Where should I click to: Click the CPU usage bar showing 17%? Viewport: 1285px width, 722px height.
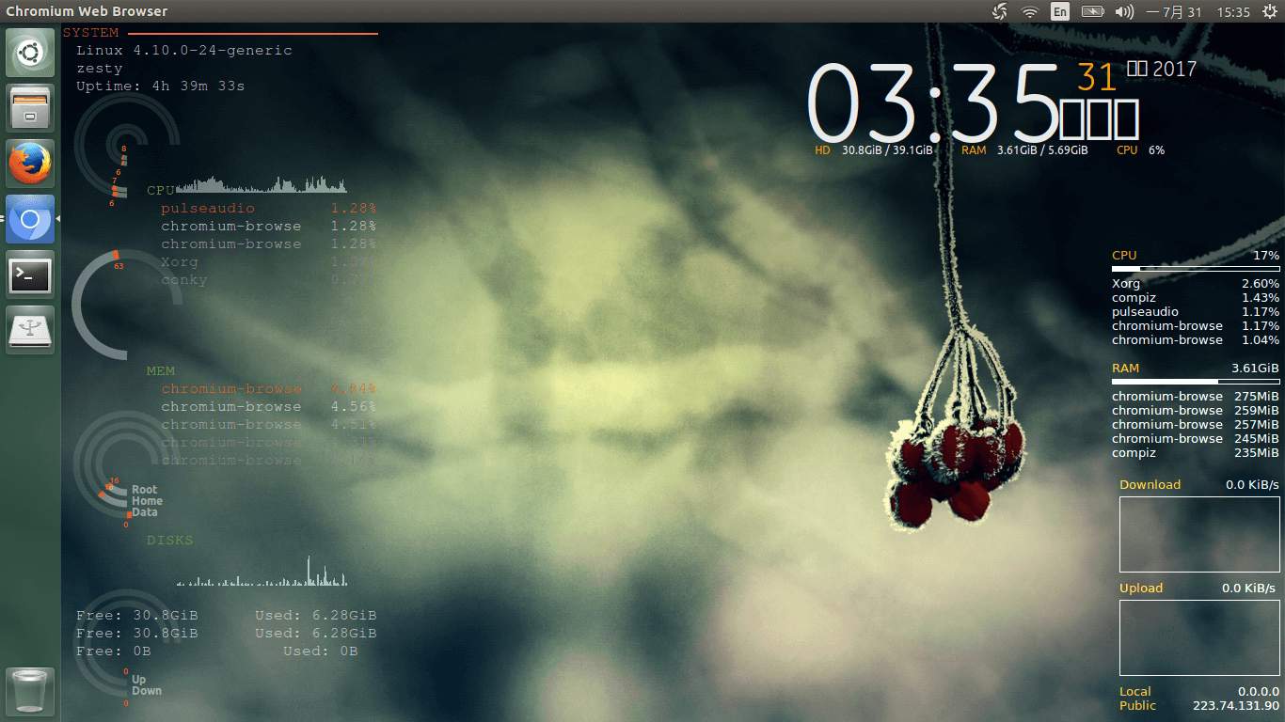click(1195, 269)
